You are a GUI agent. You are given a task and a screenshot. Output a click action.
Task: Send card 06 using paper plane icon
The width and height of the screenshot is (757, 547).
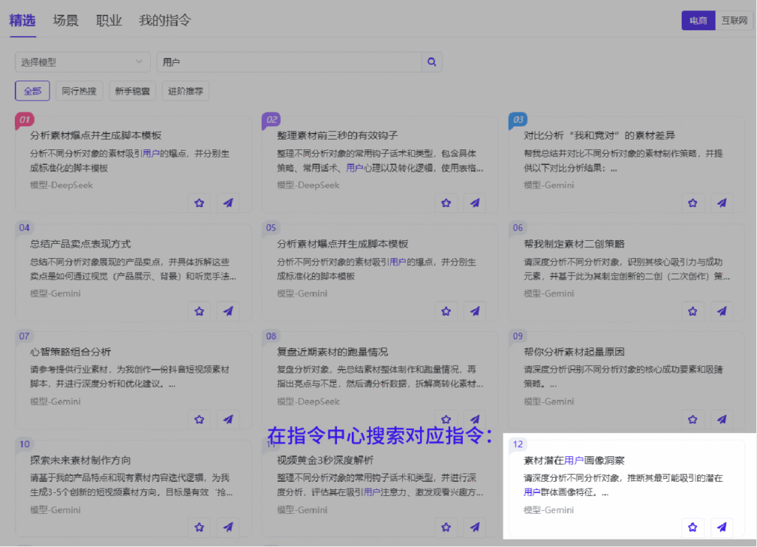722,311
